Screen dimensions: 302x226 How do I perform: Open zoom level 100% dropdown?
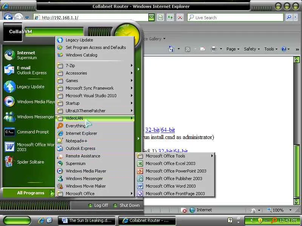click(x=290, y=210)
